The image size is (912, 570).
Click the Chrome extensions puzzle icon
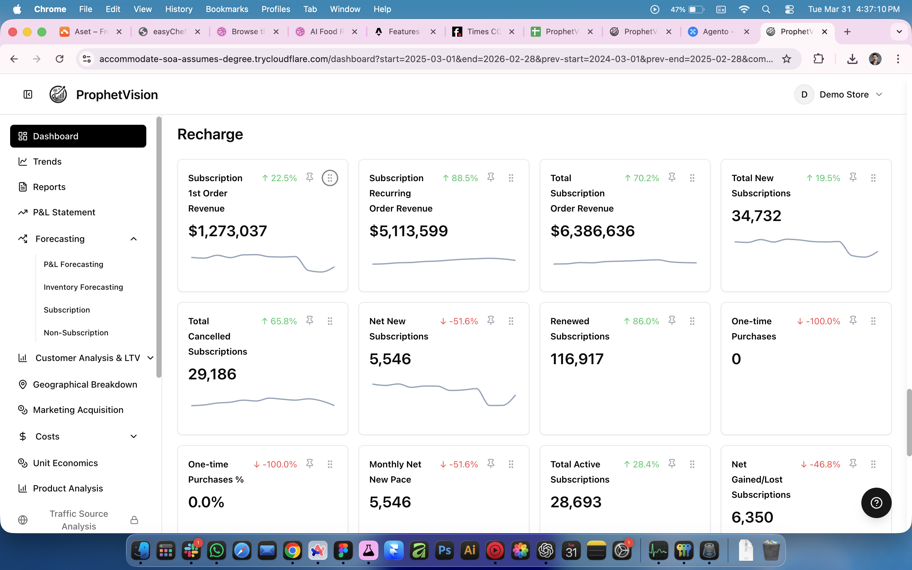tap(818, 59)
